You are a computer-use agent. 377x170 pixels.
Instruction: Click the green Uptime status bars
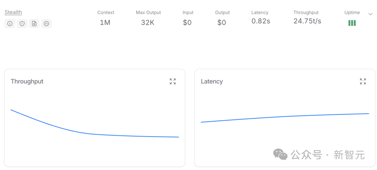(352, 23)
